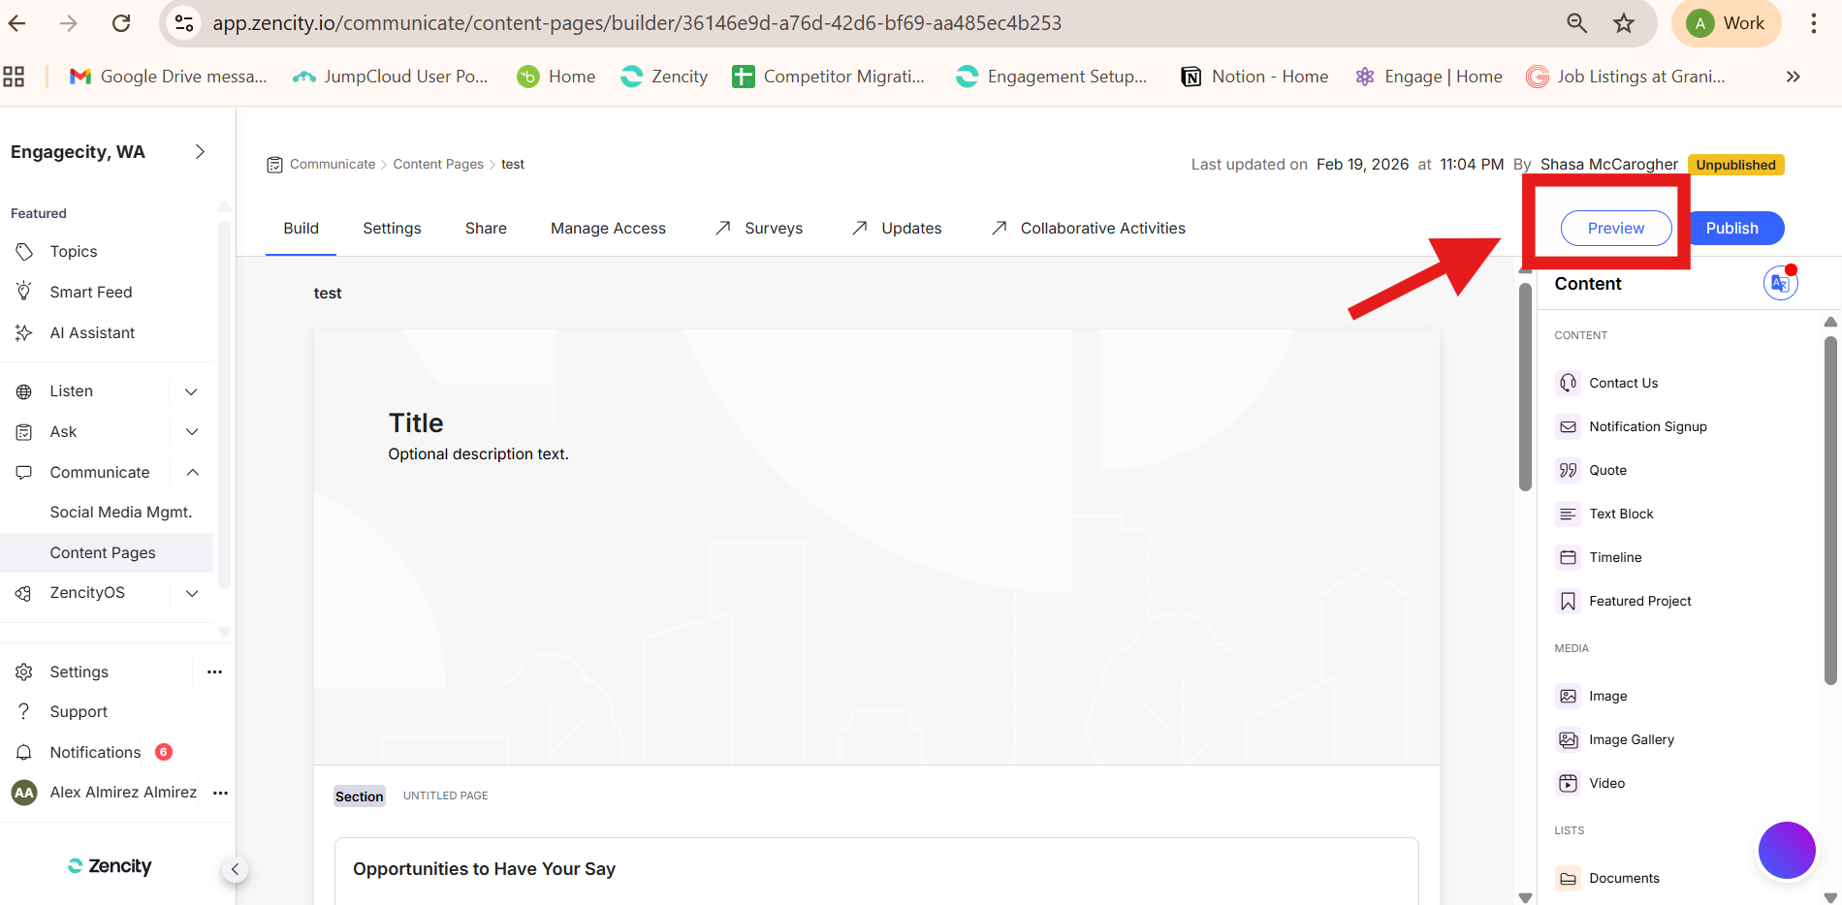
Task: Open Smart Feed from the sidebar
Action: click(90, 292)
